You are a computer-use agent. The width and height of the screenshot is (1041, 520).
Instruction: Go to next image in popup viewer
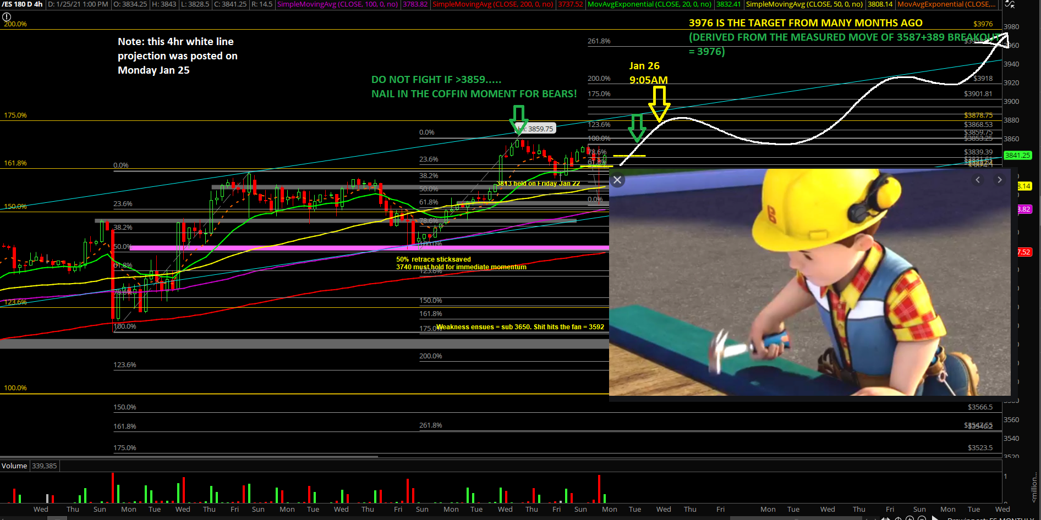(999, 180)
